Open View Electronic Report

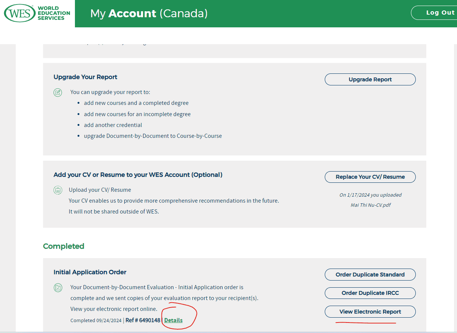click(x=370, y=312)
